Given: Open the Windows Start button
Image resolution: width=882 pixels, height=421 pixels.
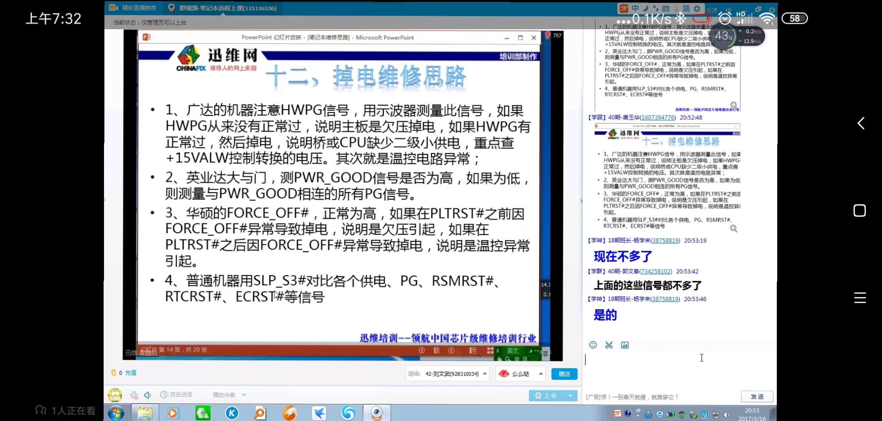Looking at the screenshot, I should [x=116, y=413].
